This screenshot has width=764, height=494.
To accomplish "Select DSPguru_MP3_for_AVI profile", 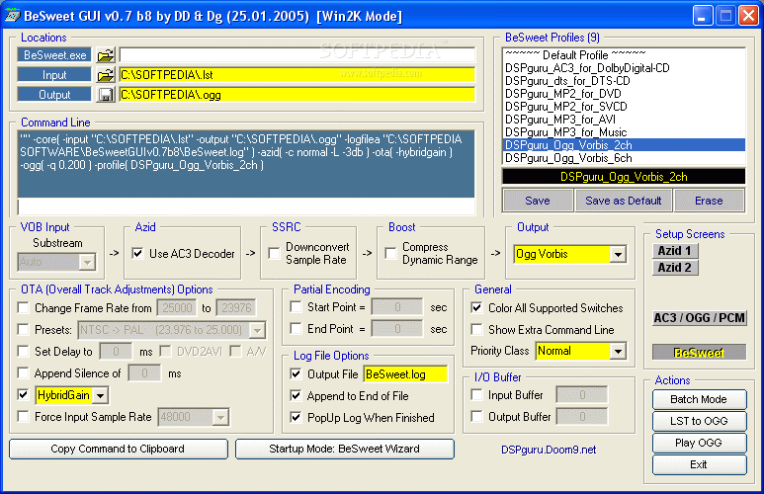I will [624, 120].
